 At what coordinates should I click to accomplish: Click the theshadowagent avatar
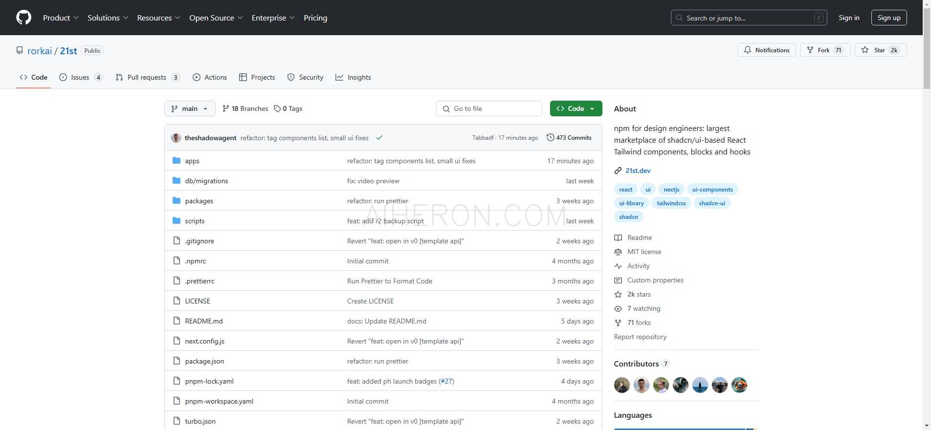[x=176, y=138]
